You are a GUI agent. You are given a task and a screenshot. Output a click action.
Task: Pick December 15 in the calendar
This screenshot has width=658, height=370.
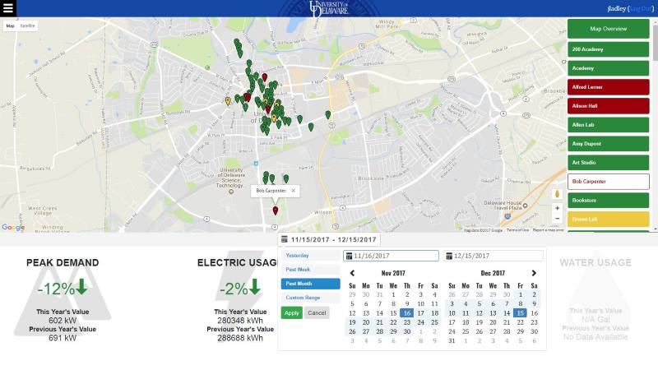tap(520, 313)
